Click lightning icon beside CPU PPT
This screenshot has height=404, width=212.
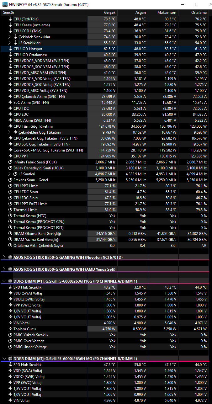click(10, 156)
